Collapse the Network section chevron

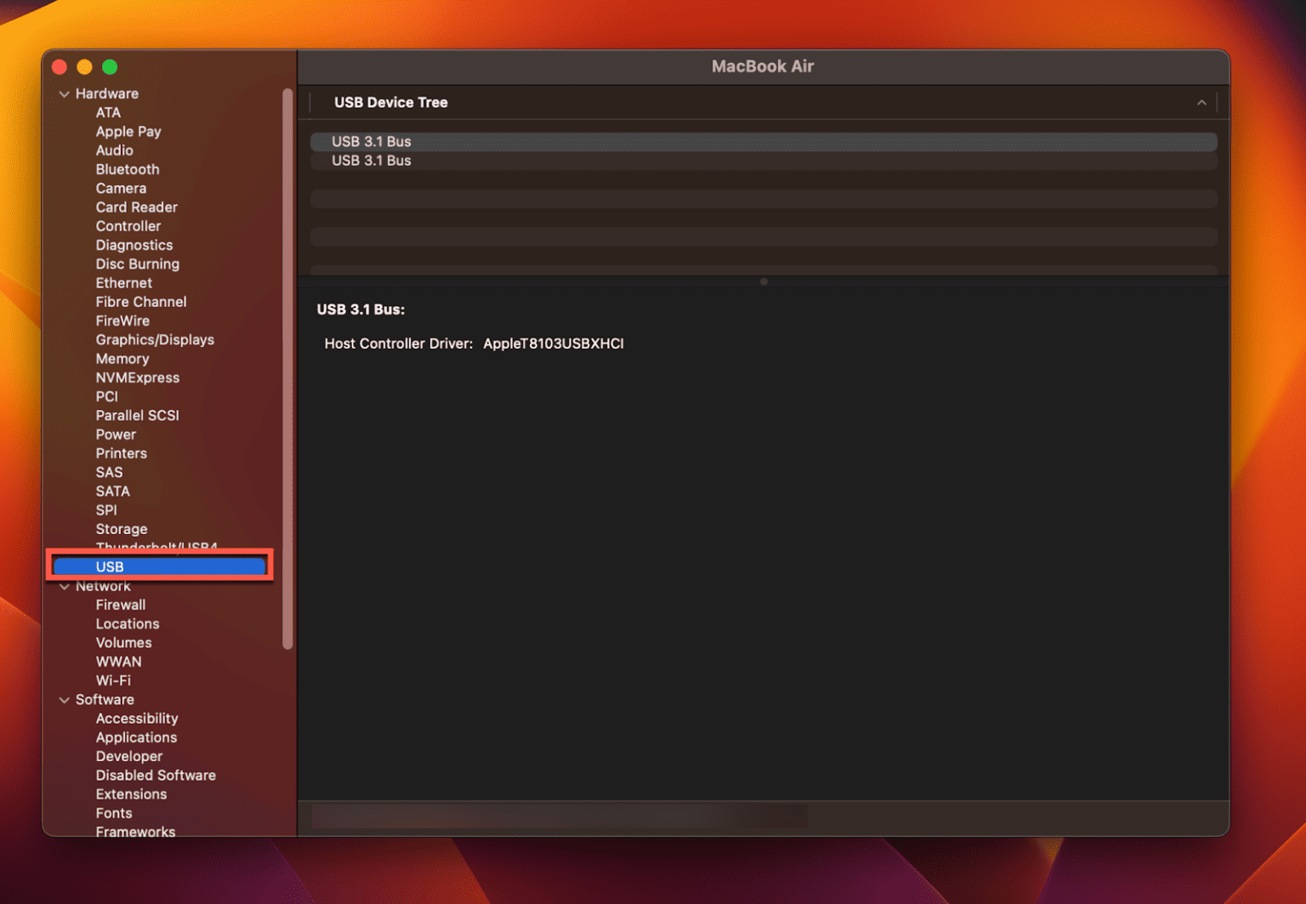point(65,587)
